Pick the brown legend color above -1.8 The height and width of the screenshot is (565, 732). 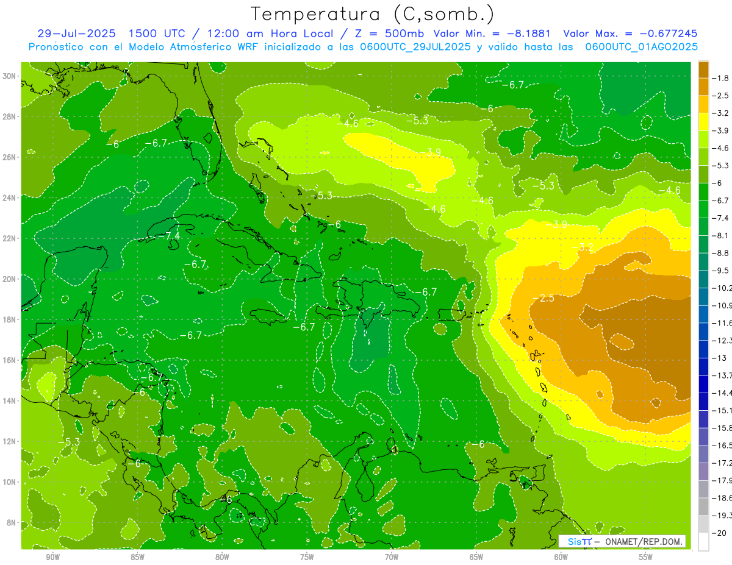(703, 69)
